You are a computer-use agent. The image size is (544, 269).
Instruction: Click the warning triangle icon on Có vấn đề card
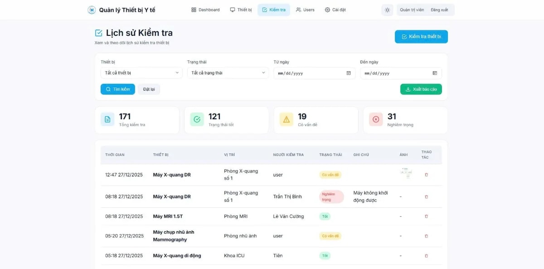click(286, 119)
